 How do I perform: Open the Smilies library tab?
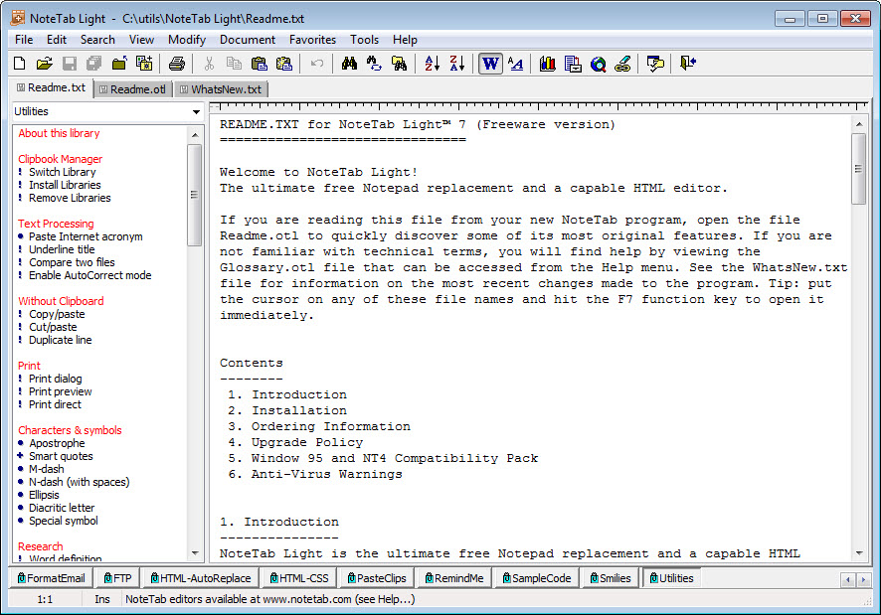pos(611,578)
